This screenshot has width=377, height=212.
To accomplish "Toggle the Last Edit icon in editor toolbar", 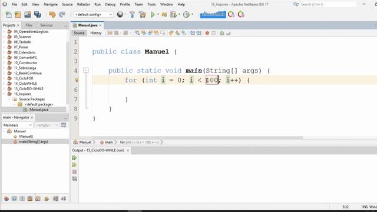I will click(110, 33).
